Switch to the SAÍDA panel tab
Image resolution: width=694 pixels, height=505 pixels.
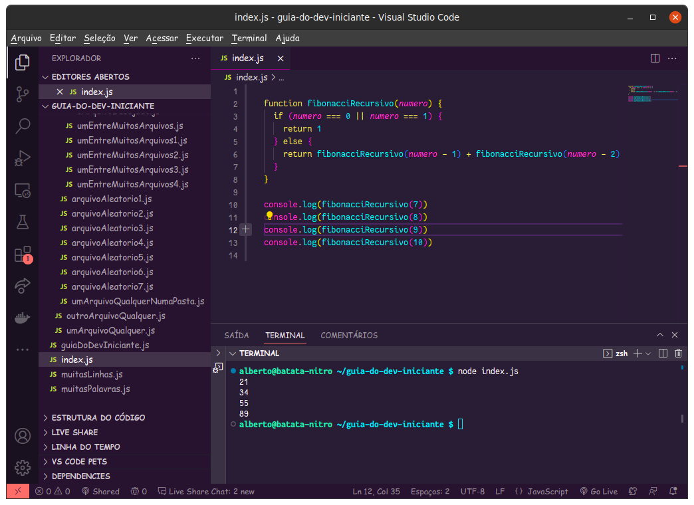point(237,336)
